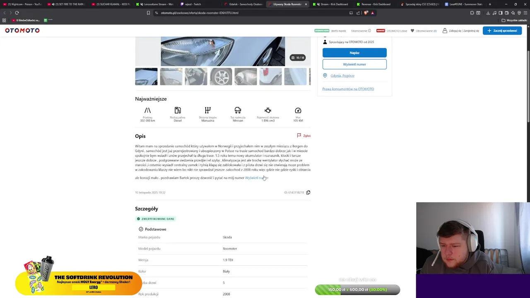Screen dimensions: 530x298
Task: Open the apps grid icon on bookmarks bar
Action: [x=4, y=20]
